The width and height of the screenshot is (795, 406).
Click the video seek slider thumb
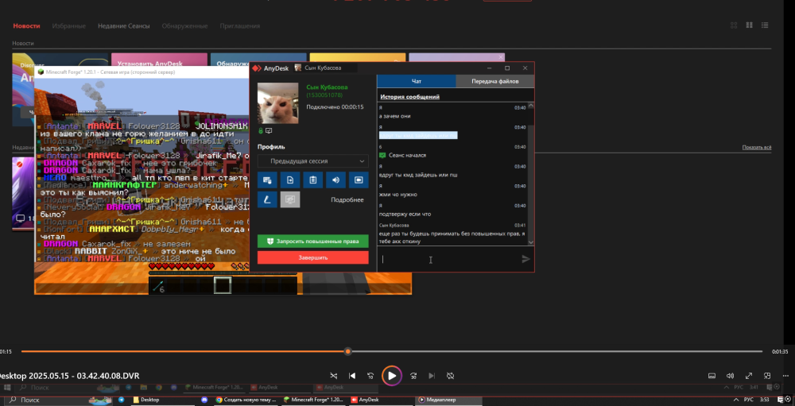348,351
